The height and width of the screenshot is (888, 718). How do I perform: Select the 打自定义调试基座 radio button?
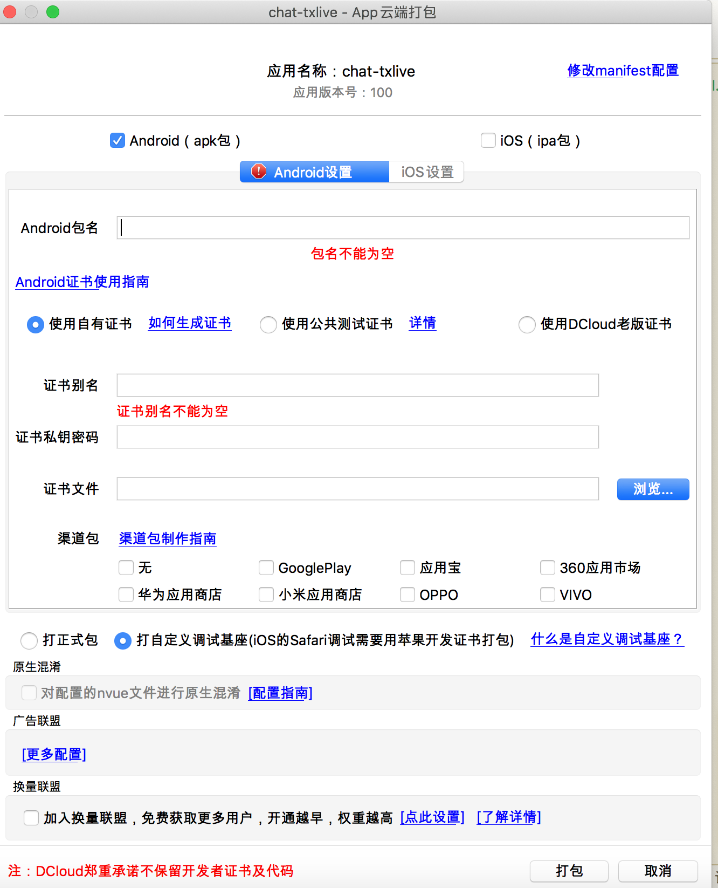coord(123,640)
